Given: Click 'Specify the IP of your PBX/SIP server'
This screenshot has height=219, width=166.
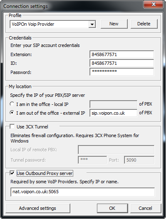Looking at the screenshot, I should [x=47, y=95].
